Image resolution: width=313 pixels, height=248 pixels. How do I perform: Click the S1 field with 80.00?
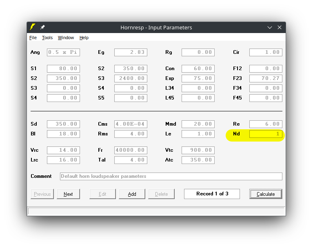pos(64,69)
